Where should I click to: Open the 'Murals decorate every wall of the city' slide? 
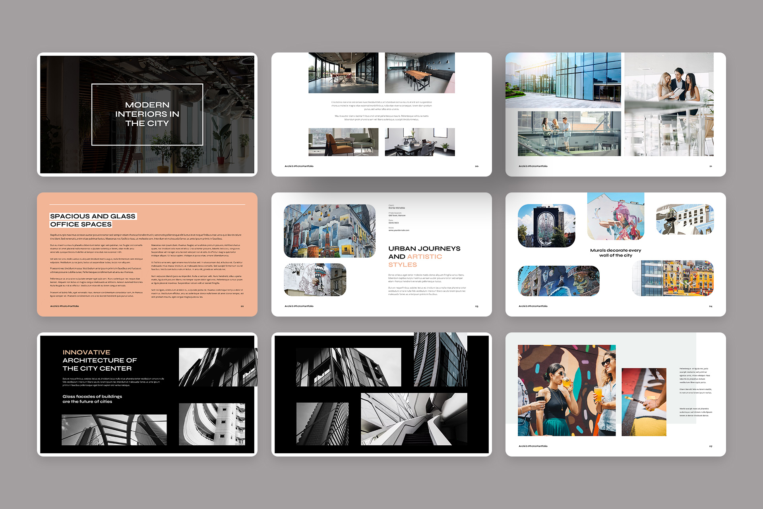point(615,253)
